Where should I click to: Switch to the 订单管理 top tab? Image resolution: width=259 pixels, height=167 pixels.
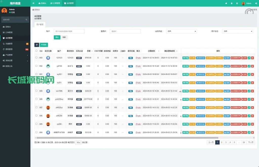click(x=55, y=3)
